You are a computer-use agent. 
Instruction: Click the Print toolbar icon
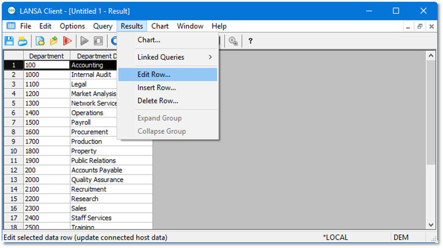[x=23, y=41]
